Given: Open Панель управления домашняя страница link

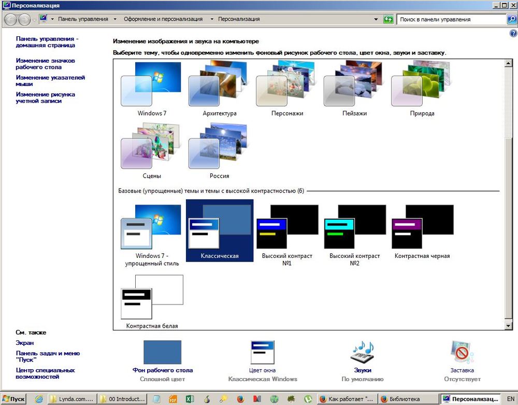Looking at the screenshot, I should click(x=47, y=42).
